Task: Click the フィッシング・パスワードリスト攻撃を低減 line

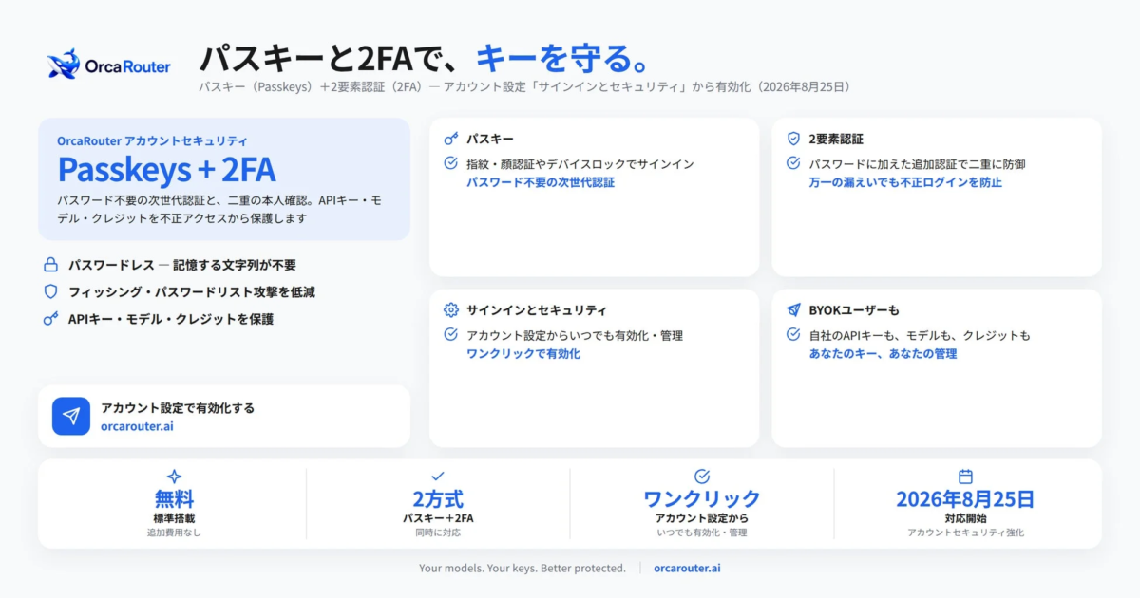Action: 191,291
